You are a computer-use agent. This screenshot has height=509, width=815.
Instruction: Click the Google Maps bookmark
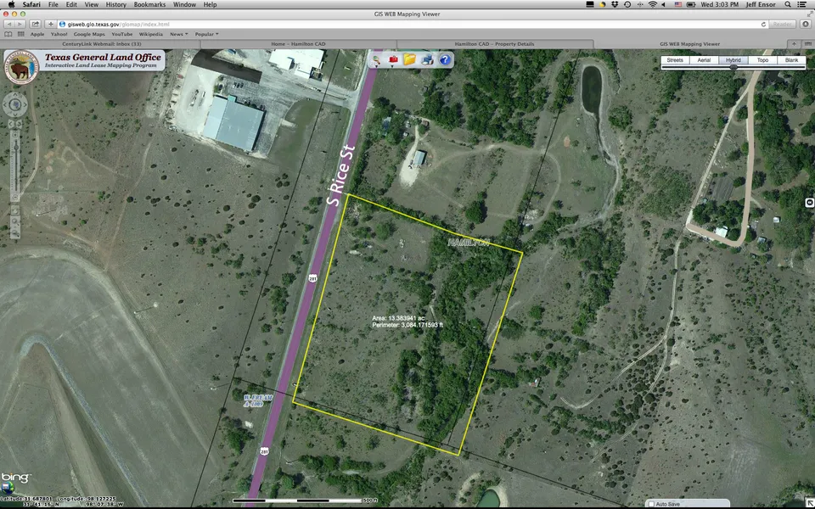coord(88,34)
